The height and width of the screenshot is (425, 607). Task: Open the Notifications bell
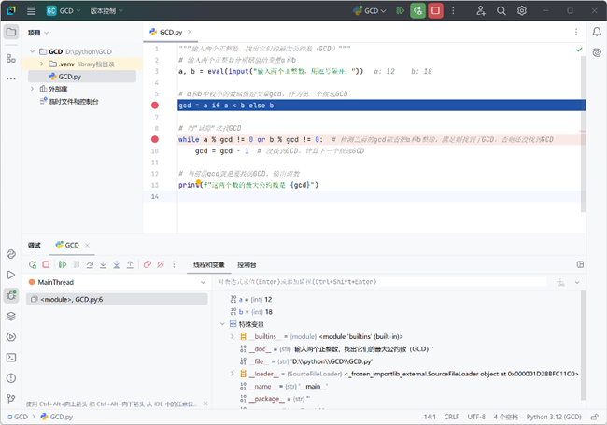point(597,32)
